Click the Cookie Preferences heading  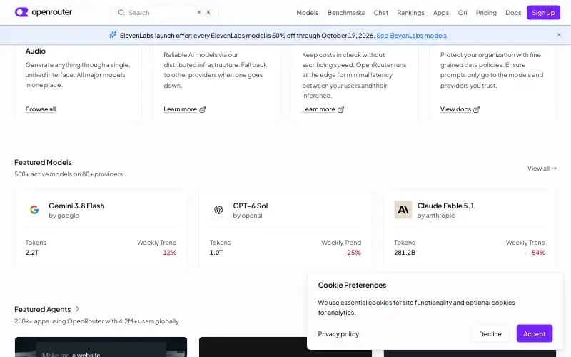(352, 285)
